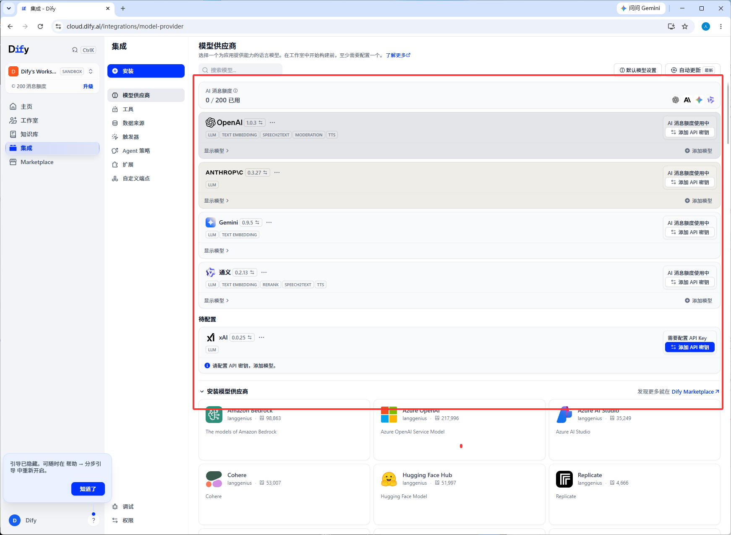Screen dimensions: 731x535
Task: Open a new browser tab
Action: [123, 8]
